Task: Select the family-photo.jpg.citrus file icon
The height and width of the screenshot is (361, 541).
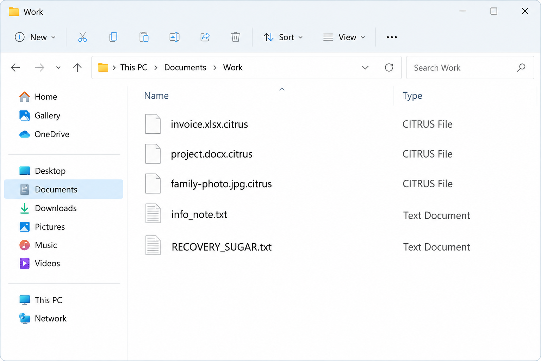Action: pyautogui.click(x=153, y=184)
